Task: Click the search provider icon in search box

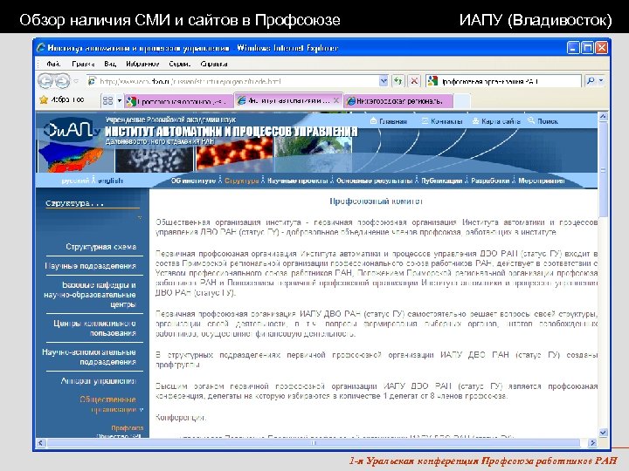Action: [x=432, y=81]
